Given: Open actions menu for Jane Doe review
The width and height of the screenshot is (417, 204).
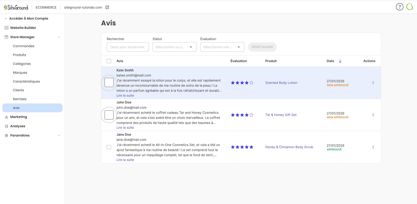Looking at the screenshot, I should click(x=373, y=147).
